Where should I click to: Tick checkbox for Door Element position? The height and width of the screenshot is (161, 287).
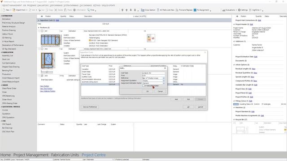[x=42, y=31]
